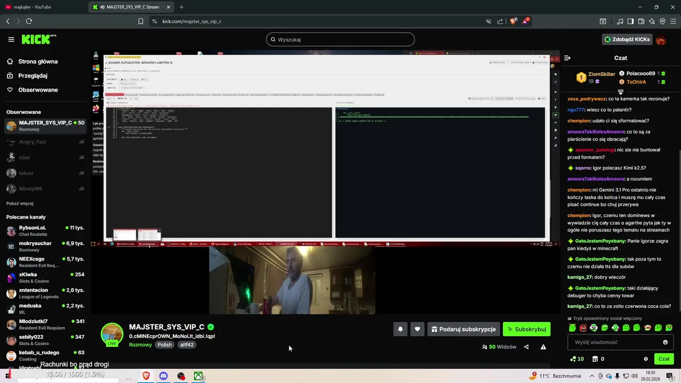Focus the Wyszukaj search field

coord(340,39)
